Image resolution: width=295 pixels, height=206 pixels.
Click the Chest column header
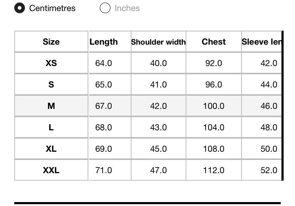tap(213, 42)
